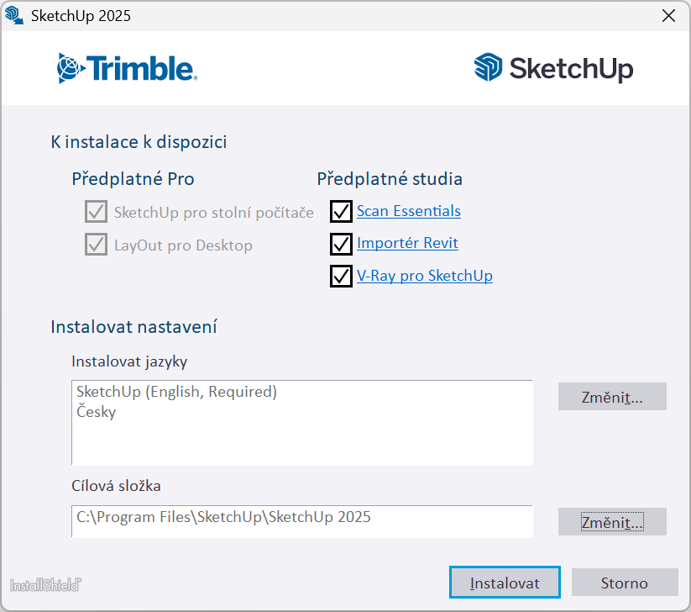
Task: Select Česky in the languages list
Action: pos(97,412)
